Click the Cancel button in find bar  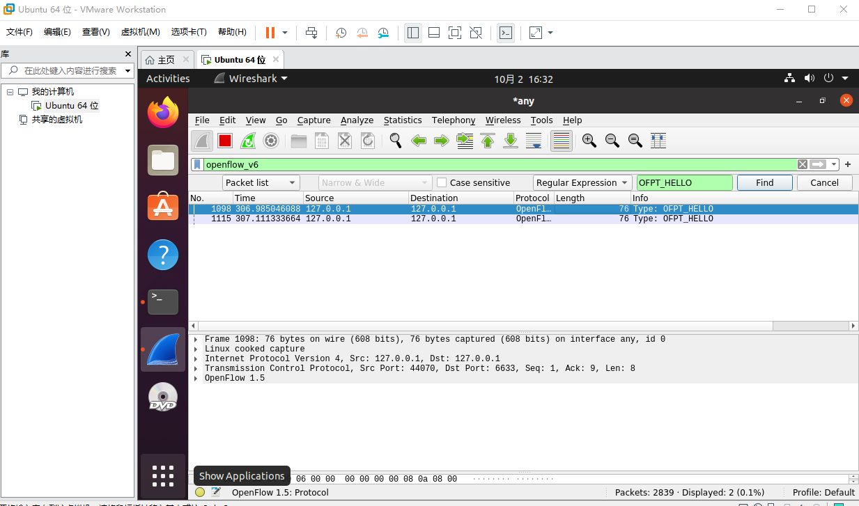pos(825,182)
